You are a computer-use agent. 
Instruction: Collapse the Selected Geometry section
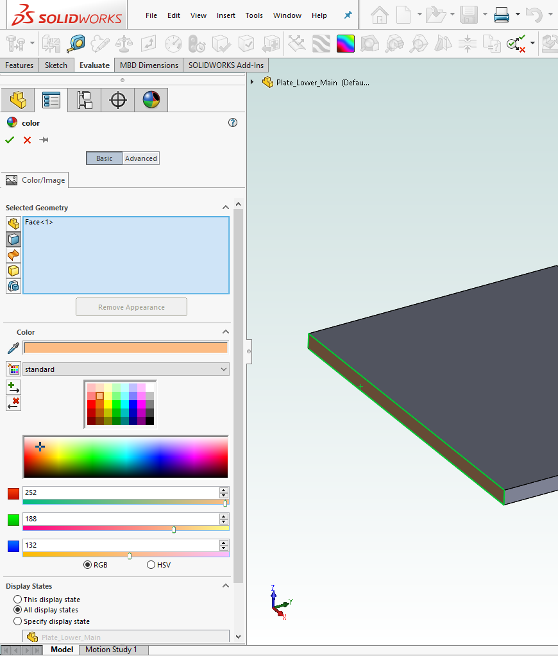point(226,208)
